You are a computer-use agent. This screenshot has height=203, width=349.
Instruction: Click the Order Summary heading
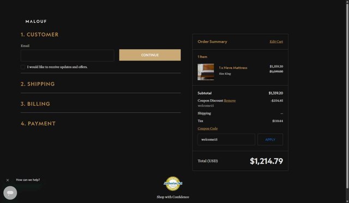click(212, 41)
